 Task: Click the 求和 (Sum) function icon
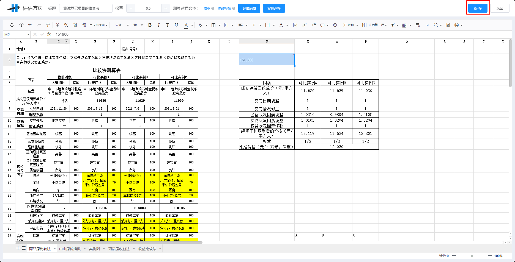[x=346, y=25]
